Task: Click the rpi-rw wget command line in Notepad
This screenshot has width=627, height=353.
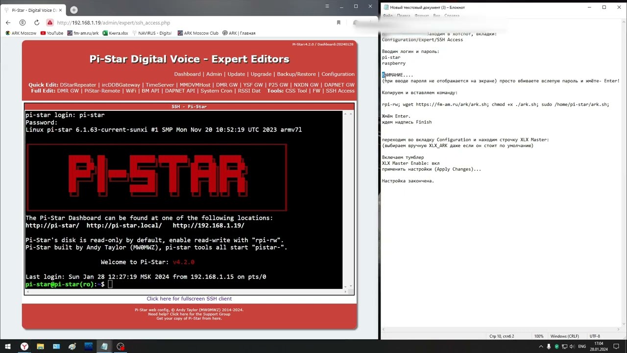Action: click(496, 104)
